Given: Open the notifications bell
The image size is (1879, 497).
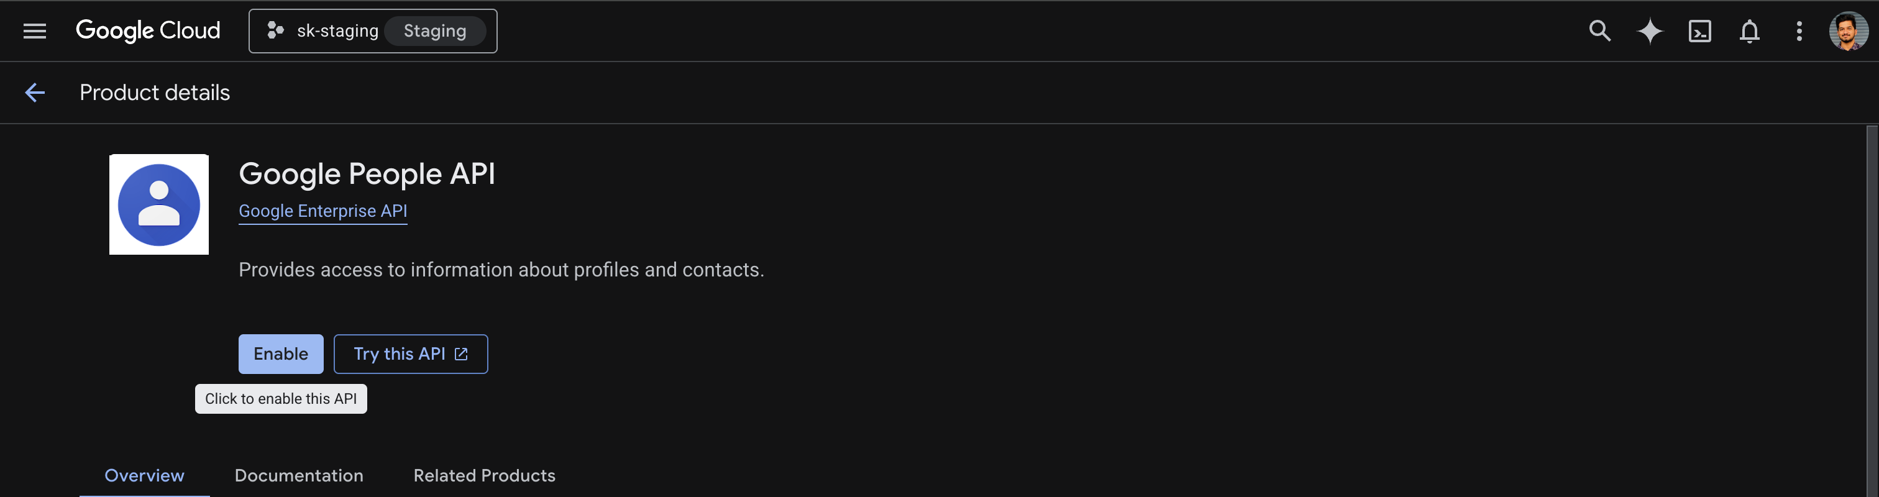Looking at the screenshot, I should (1749, 32).
